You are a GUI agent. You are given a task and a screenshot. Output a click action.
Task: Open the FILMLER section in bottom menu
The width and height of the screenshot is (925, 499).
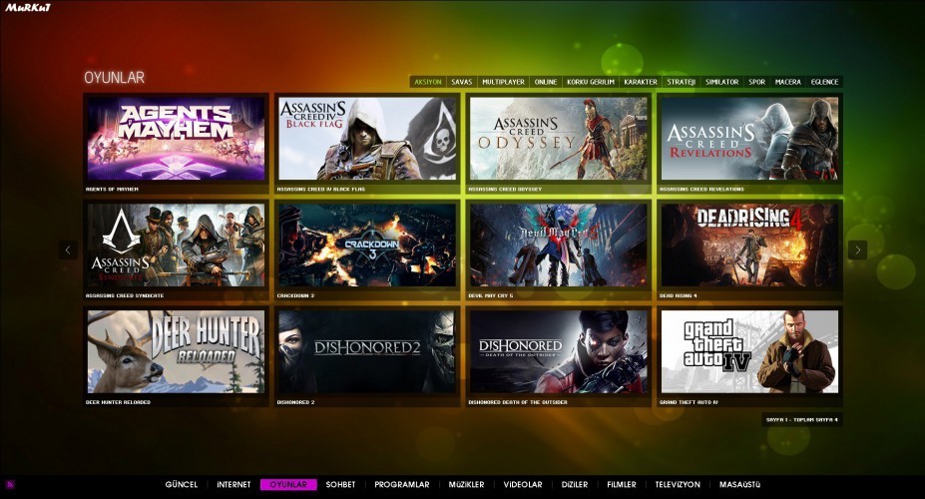tap(622, 484)
